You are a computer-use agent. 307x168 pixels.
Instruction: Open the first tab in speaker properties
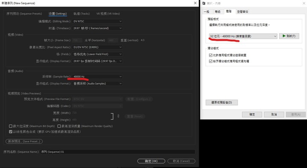(x=207, y=12)
